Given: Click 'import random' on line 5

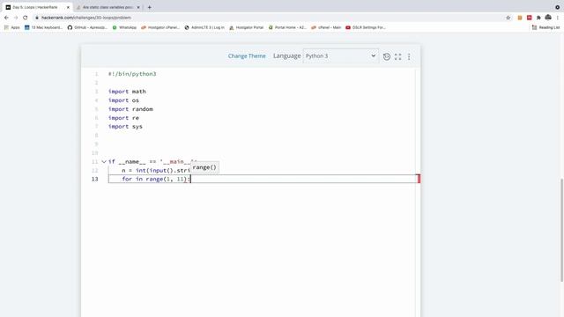Looking at the screenshot, I should pyautogui.click(x=130, y=109).
